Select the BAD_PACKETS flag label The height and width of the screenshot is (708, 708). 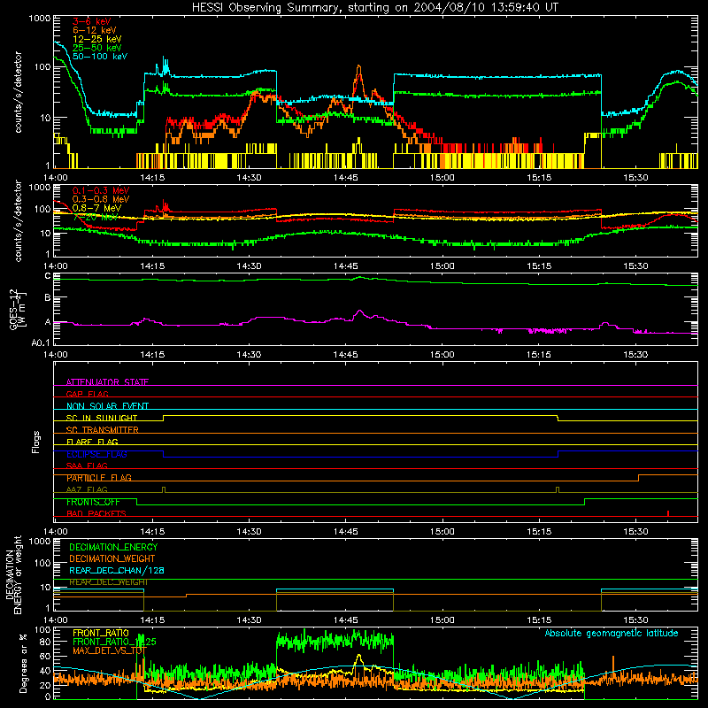click(96, 513)
